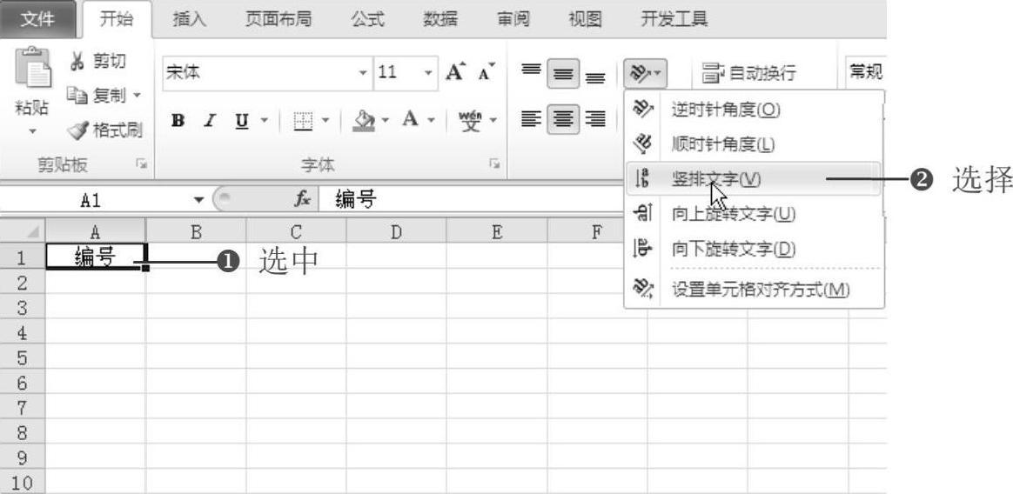Open font color dropdown arrow
This screenshot has width=1013, height=494.
tap(431, 121)
